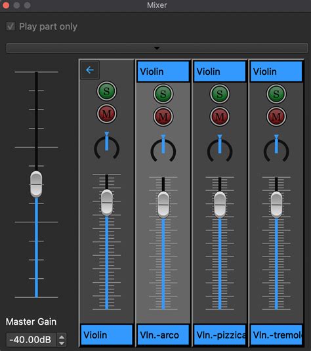Collapse channels with the blue back arrow

coord(90,70)
